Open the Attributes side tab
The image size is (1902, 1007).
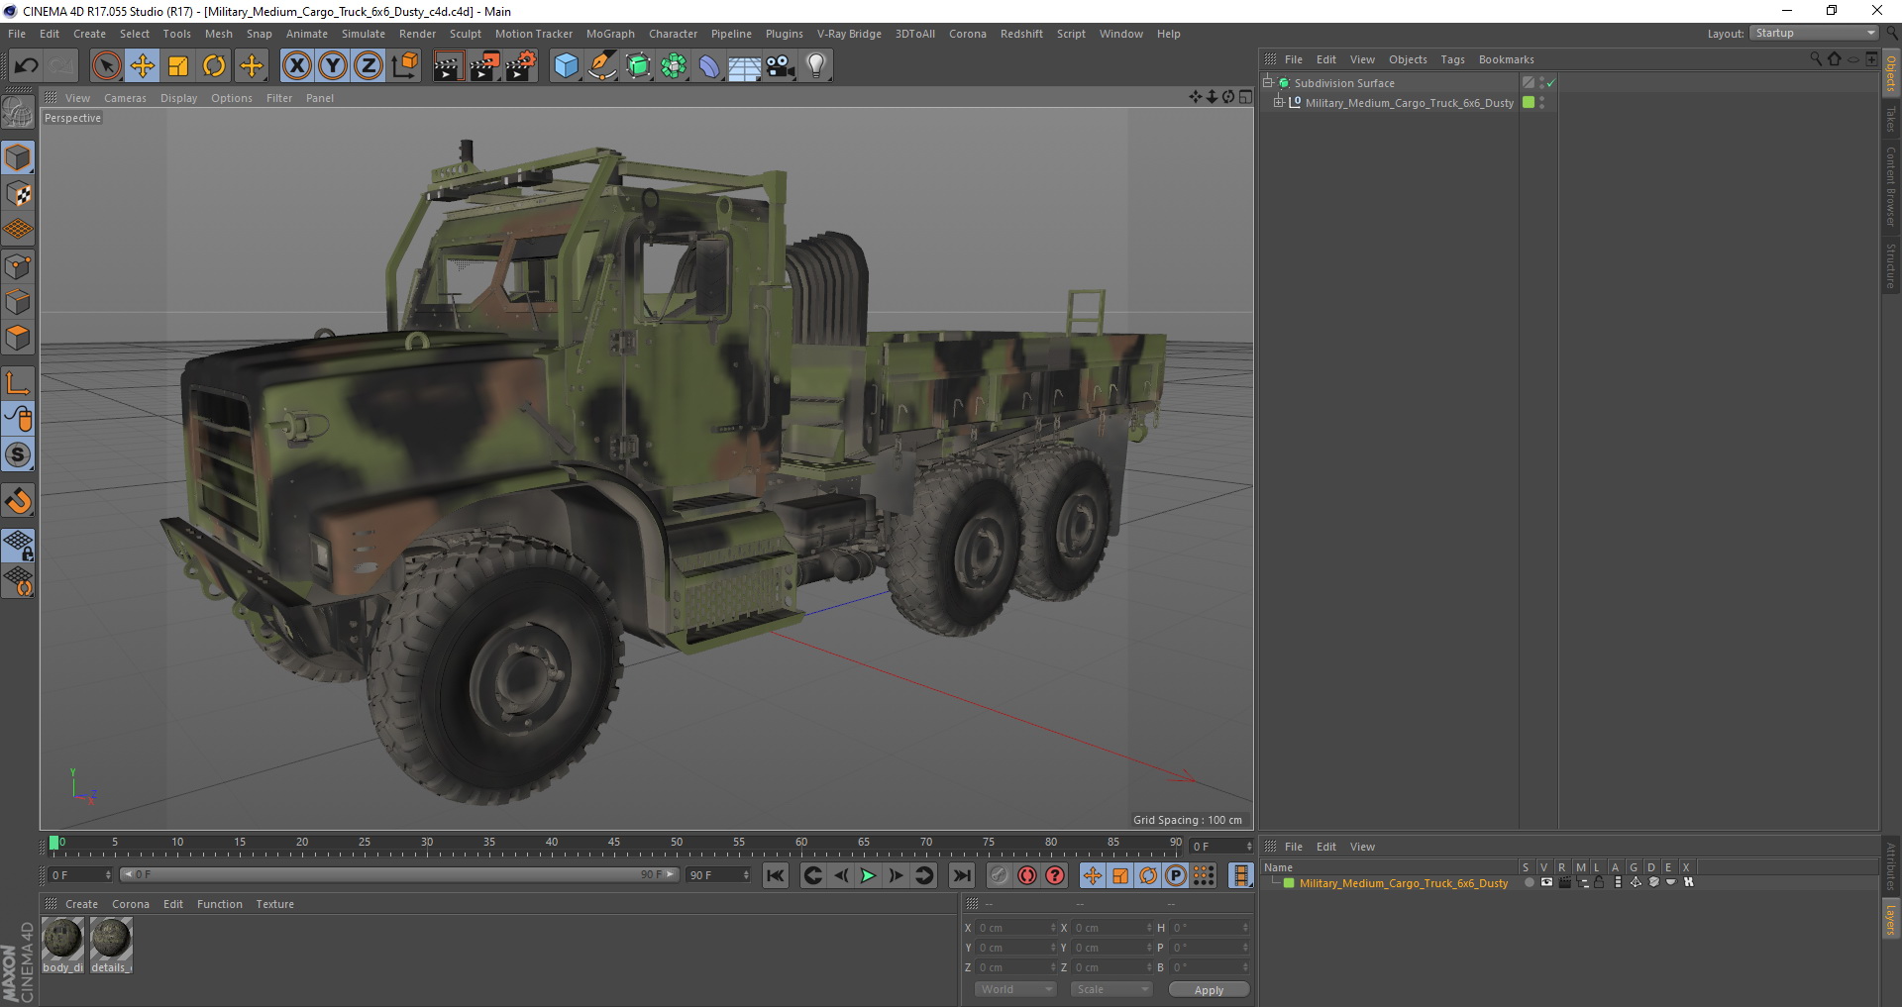[1890, 866]
